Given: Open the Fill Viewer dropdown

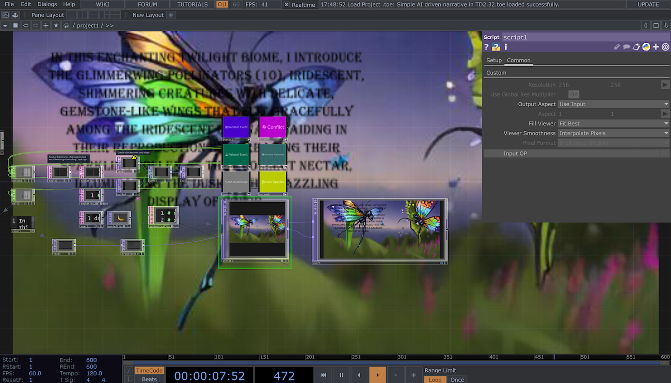Looking at the screenshot, I should coord(613,123).
